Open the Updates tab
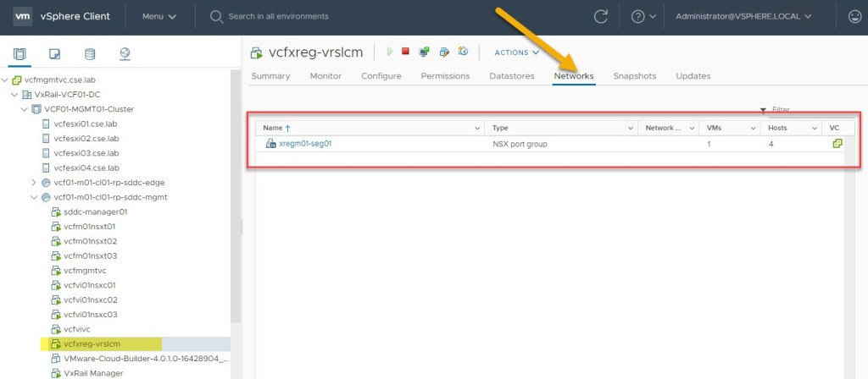Viewport: 868px width, 379px height. 693,76
